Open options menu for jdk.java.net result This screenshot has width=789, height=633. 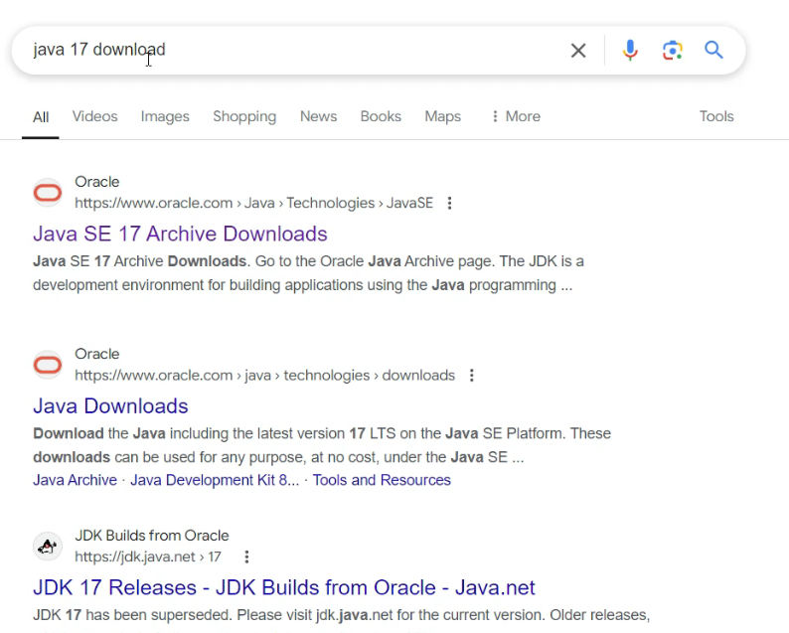(x=246, y=557)
